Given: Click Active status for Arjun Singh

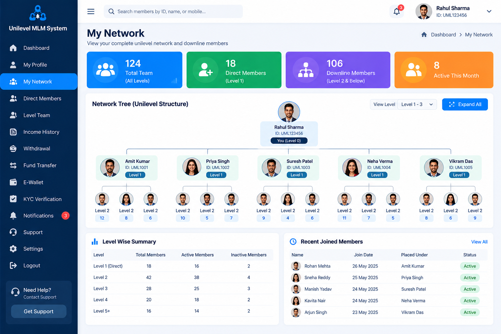Looking at the screenshot, I should 470,312.
